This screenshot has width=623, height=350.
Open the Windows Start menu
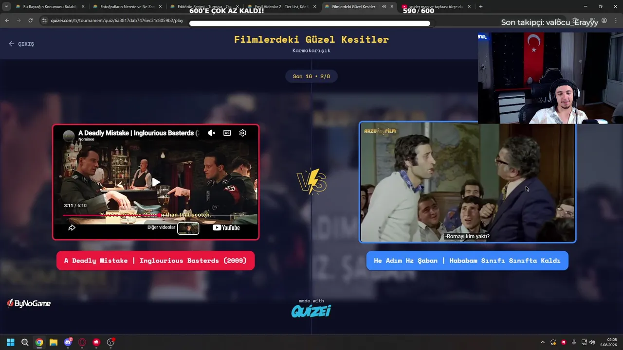[x=10, y=342]
